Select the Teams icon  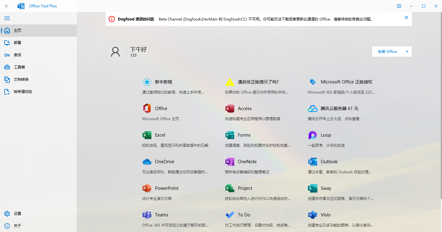147,215
